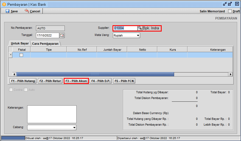Click the Keterangan text area

pyautogui.click(x=52, y=114)
